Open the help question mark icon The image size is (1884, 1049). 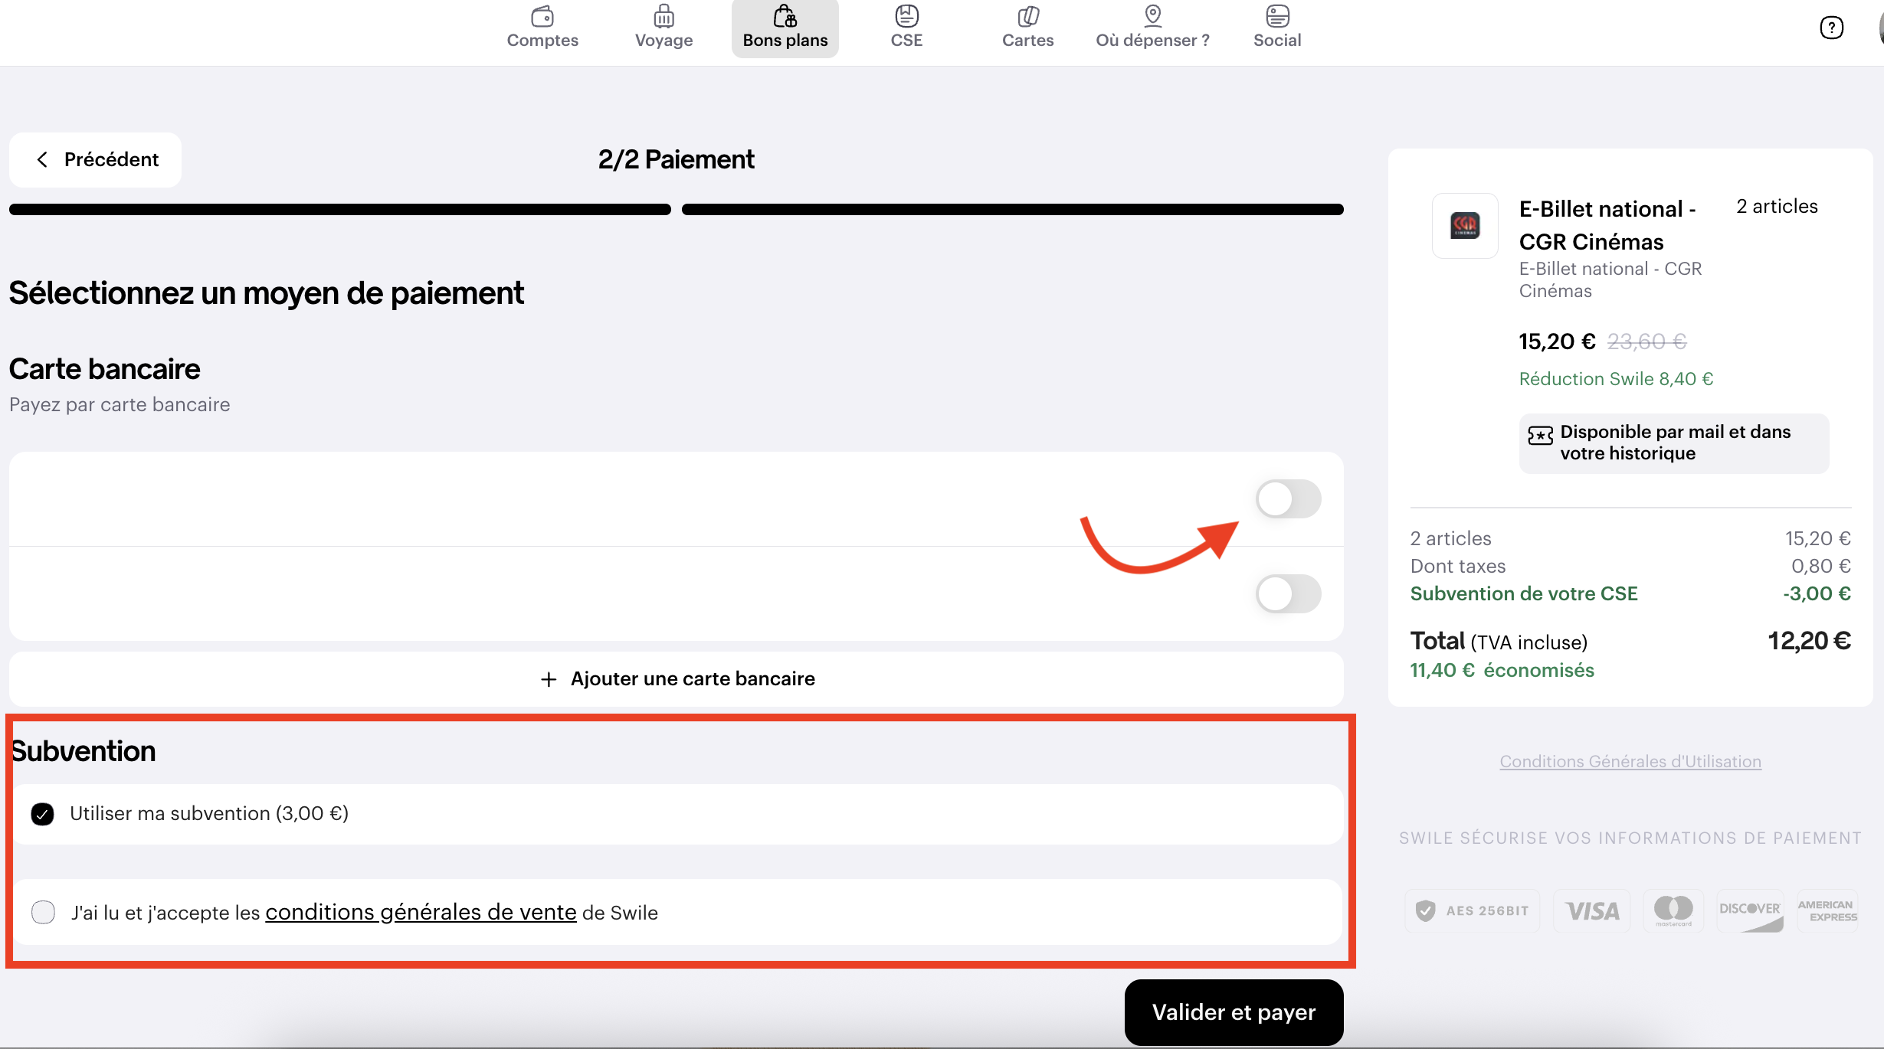point(1831,28)
